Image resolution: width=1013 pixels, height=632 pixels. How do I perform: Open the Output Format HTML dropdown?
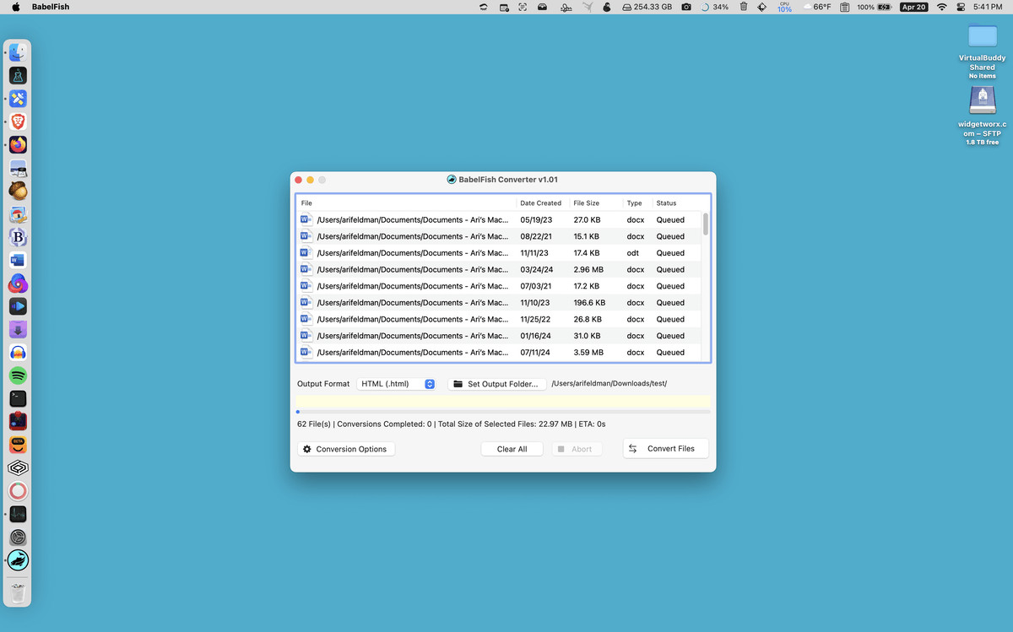(x=396, y=384)
